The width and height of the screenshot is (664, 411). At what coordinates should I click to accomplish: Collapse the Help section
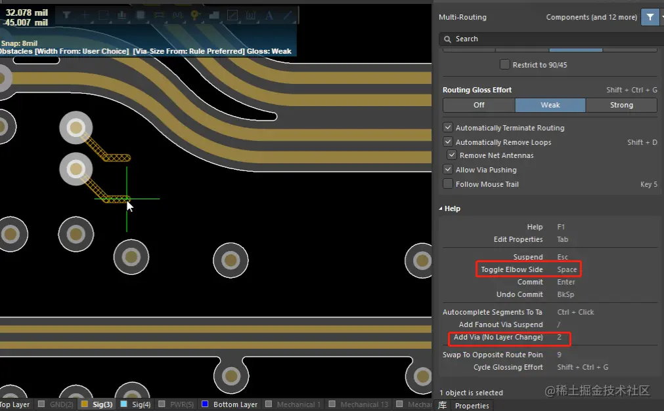point(441,208)
